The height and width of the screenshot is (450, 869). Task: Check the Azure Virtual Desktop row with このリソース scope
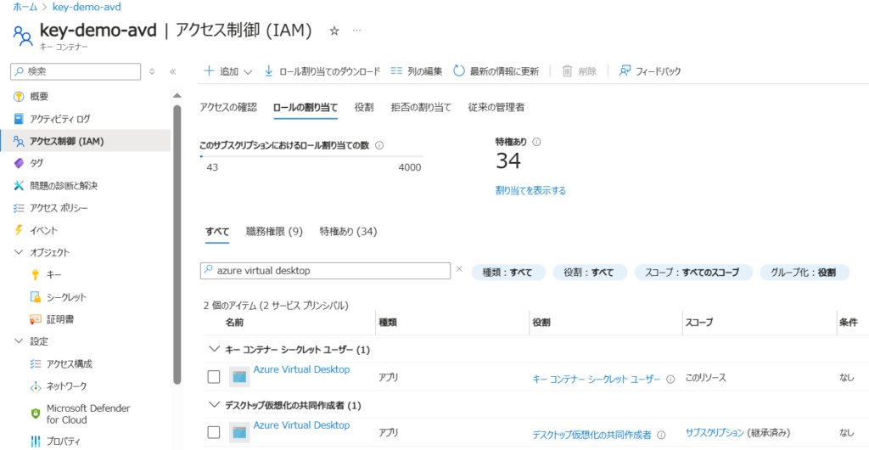click(x=214, y=377)
